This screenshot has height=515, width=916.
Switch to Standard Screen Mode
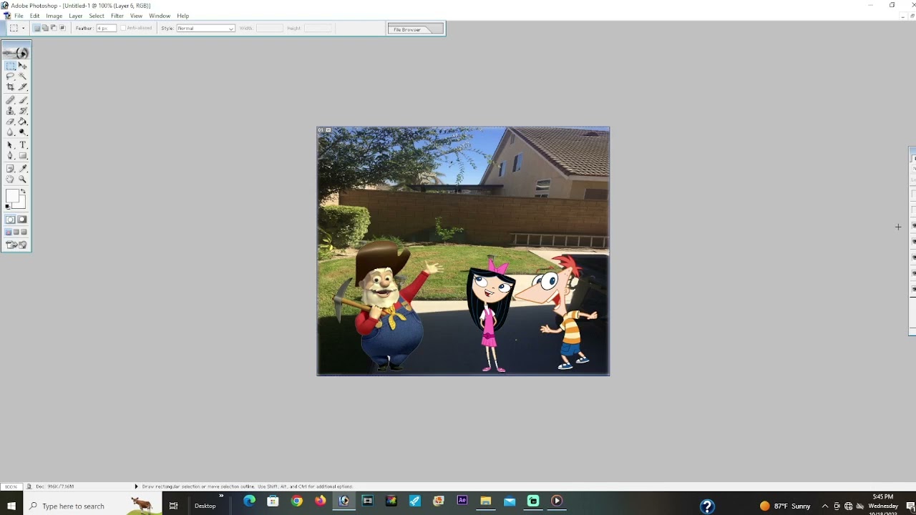[x=8, y=232]
